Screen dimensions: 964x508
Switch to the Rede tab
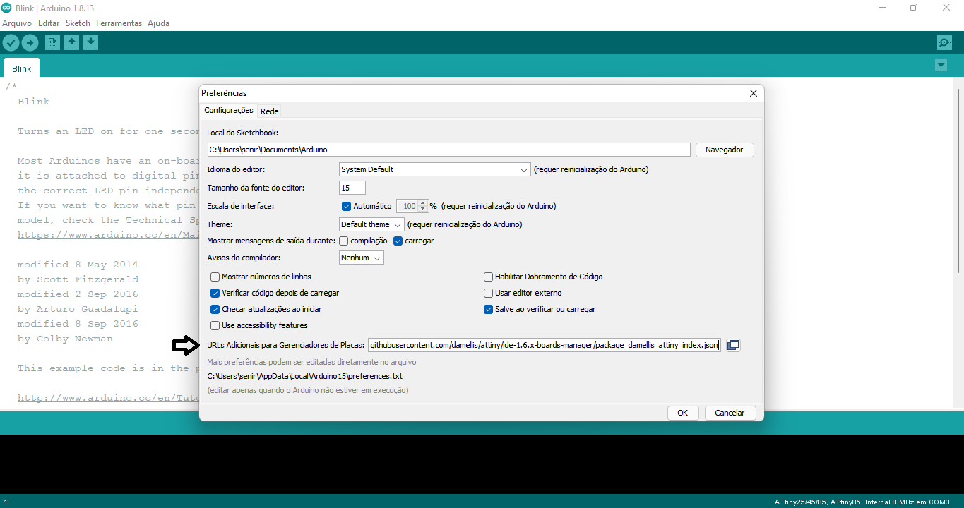pyautogui.click(x=269, y=111)
